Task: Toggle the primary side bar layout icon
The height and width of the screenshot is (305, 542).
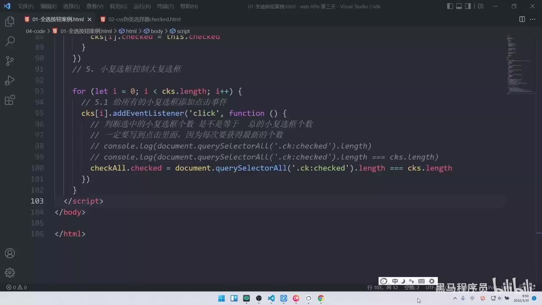Action: pos(450,6)
